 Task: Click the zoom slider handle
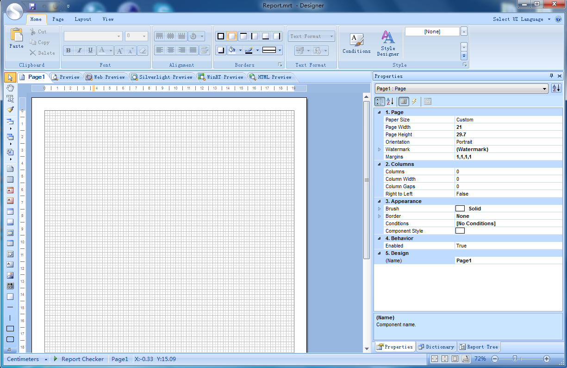tap(514, 359)
